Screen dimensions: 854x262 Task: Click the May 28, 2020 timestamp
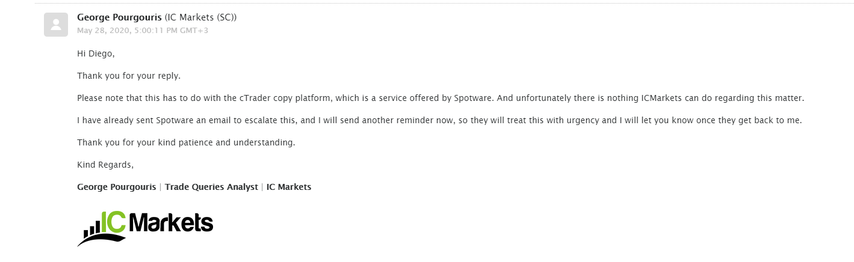tap(143, 30)
